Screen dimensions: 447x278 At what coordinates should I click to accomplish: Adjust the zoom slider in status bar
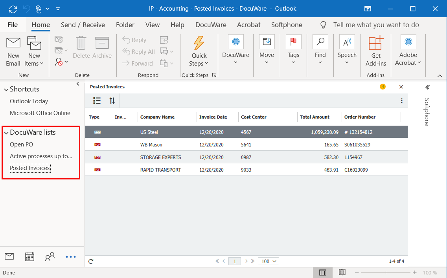[x=386, y=273]
